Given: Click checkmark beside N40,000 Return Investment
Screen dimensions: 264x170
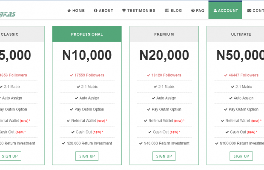Looking at the screenshot, I should (x=141, y=143).
